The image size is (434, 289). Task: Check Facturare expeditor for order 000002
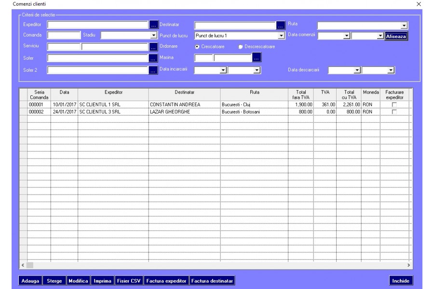click(x=394, y=112)
